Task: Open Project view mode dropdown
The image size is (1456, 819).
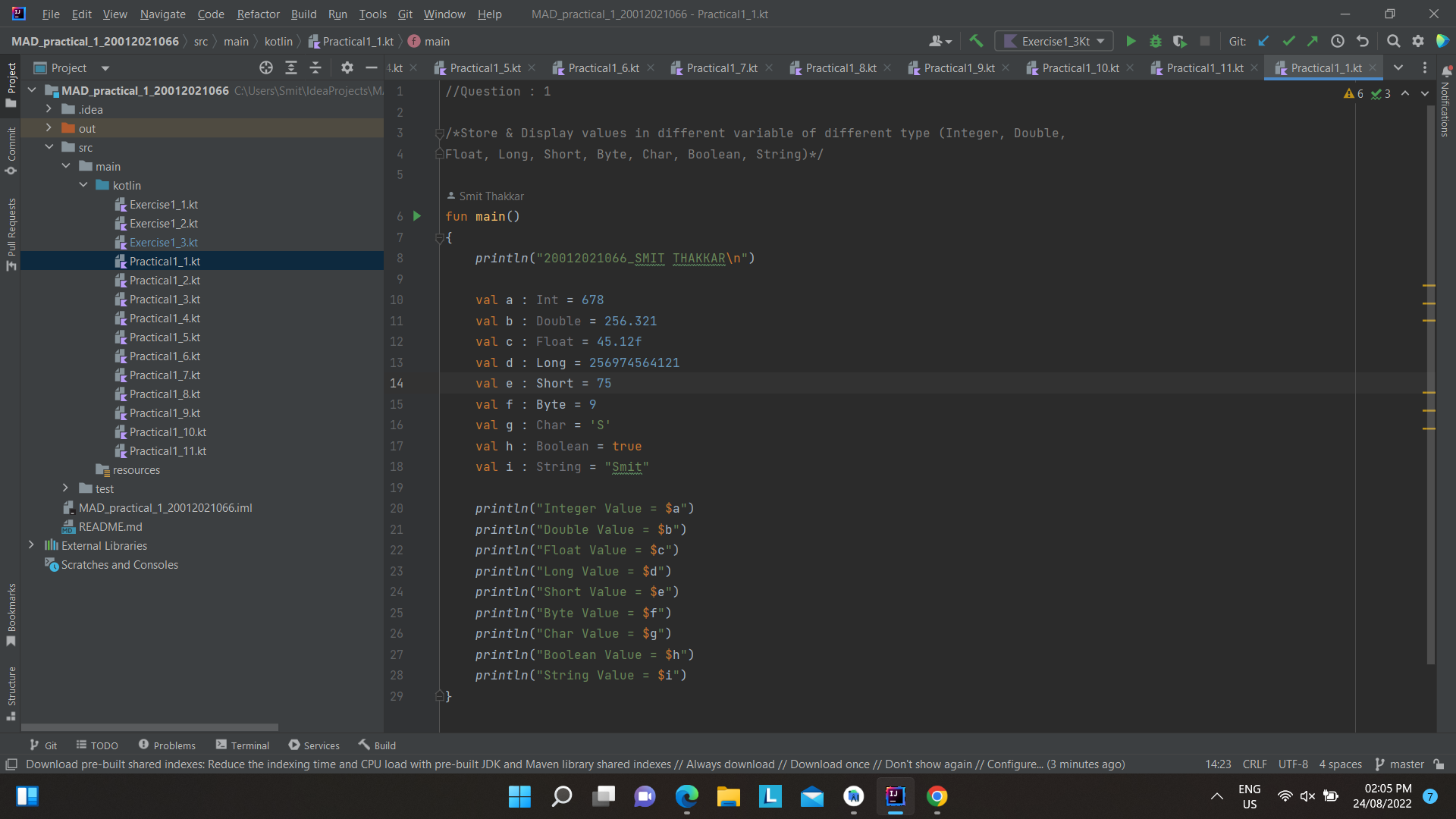Action: 105,68
